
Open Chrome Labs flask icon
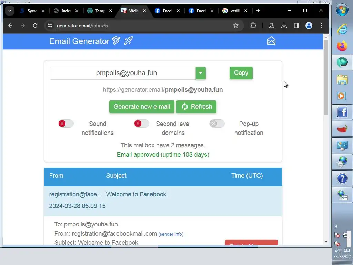272,26
